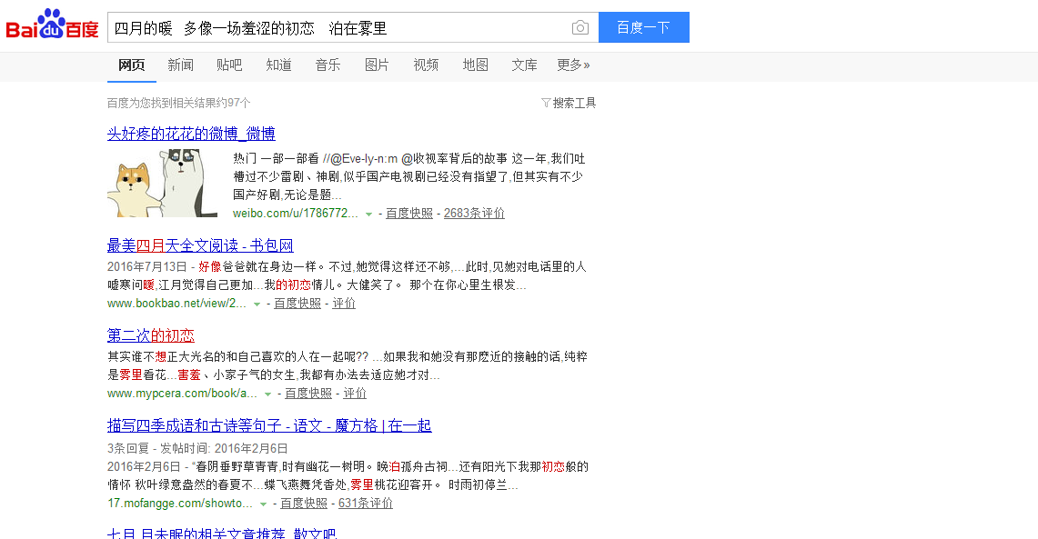The image size is (1038, 539).
Task: Open 搜索工具 search tools
Action: click(x=574, y=103)
